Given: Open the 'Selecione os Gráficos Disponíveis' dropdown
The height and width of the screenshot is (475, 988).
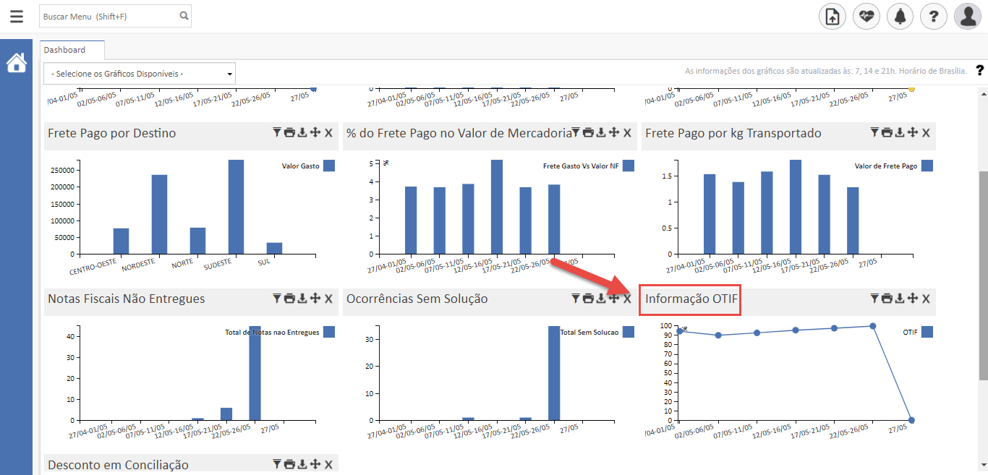Looking at the screenshot, I should click(x=140, y=74).
